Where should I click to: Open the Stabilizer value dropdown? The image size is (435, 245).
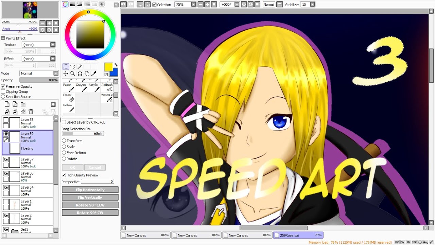(312, 4)
